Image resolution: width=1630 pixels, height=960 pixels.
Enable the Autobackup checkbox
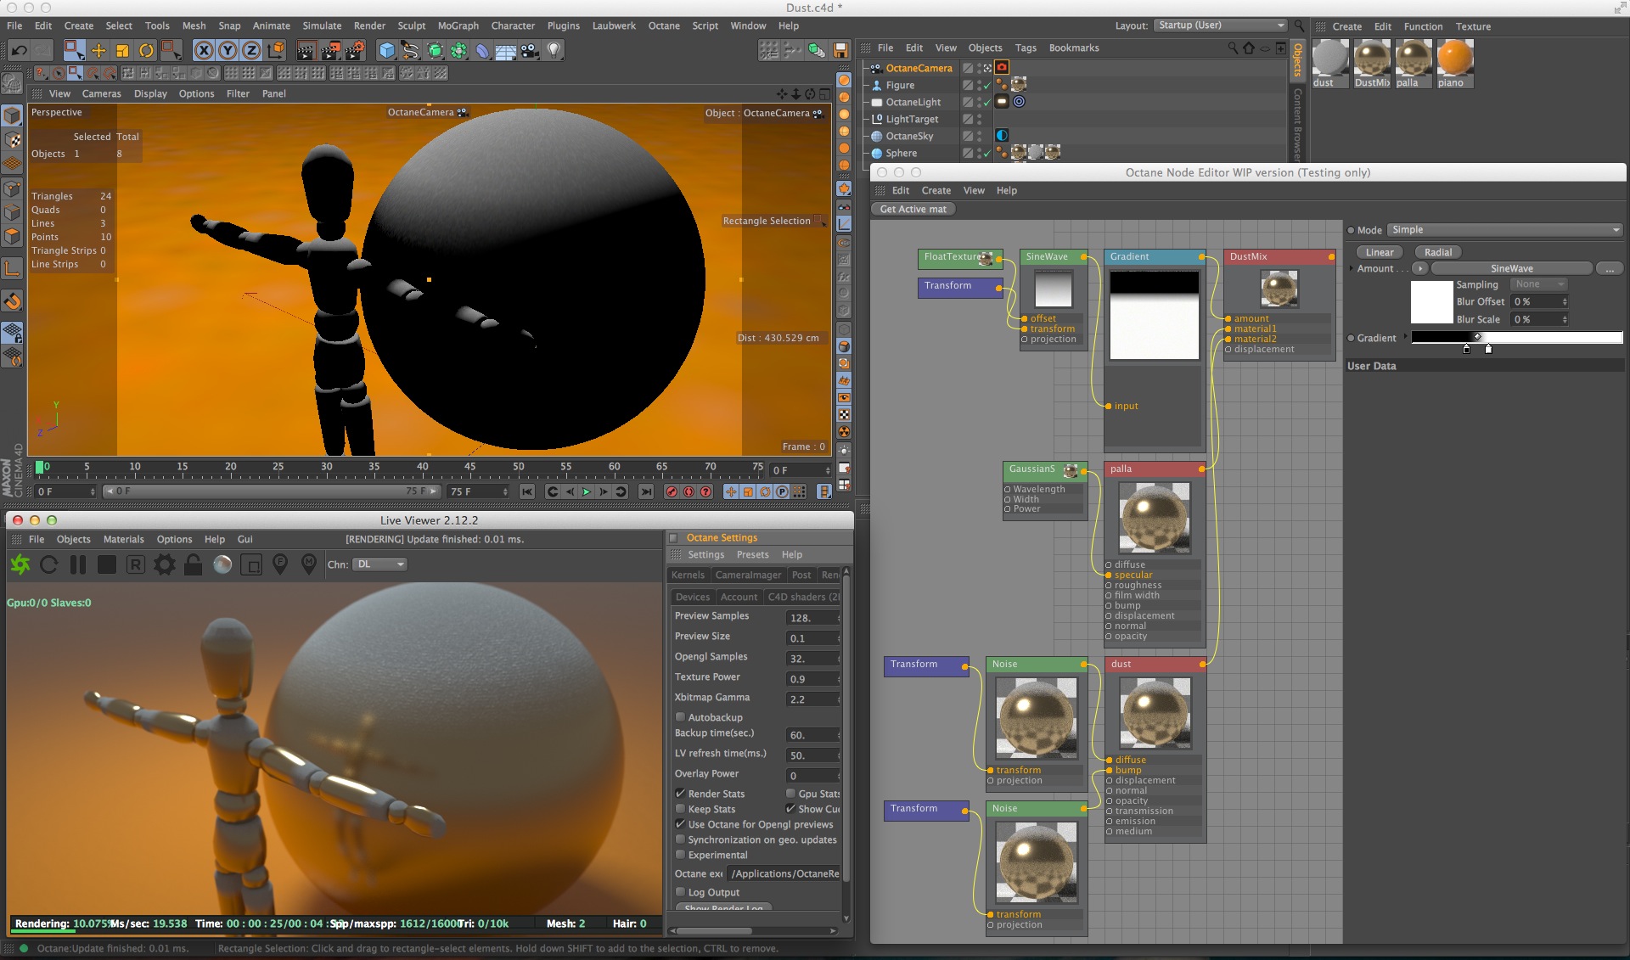tap(680, 717)
